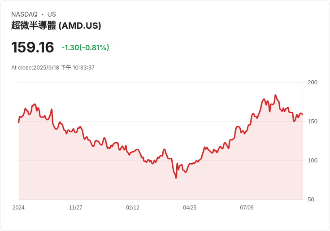The image size is (330, 231).
Task: Click the highest peak of the price line
Action: click(275, 95)
